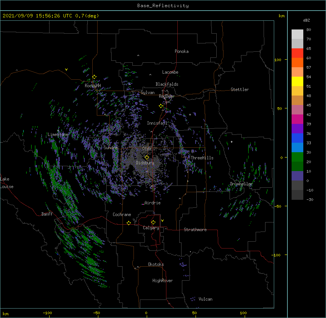Image resolution: width=326 pixels, height=318 pixels.
Task: Click the yellow diamond marker near RockyMH
Action: coord(94,77)
